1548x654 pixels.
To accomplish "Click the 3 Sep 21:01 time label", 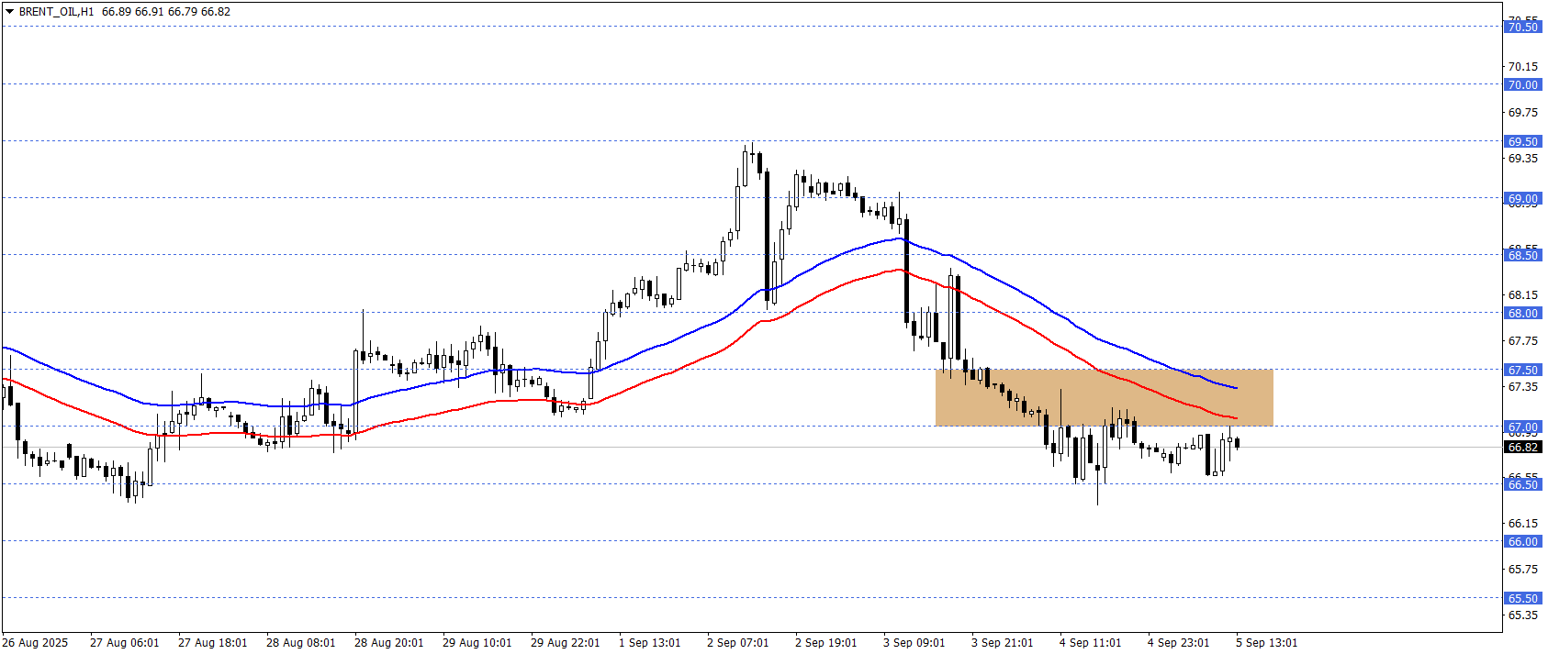I will click(x=1002, y=643).
